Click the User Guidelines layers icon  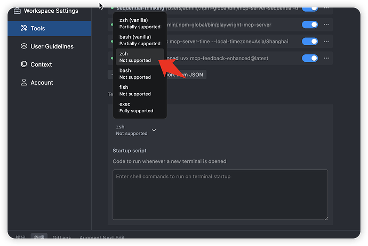coord(23,46)
